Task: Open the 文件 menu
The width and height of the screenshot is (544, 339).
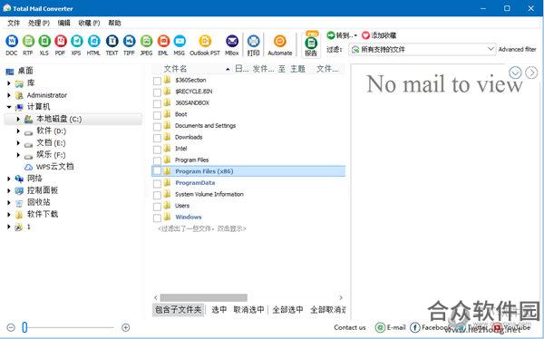Action: 14,23
